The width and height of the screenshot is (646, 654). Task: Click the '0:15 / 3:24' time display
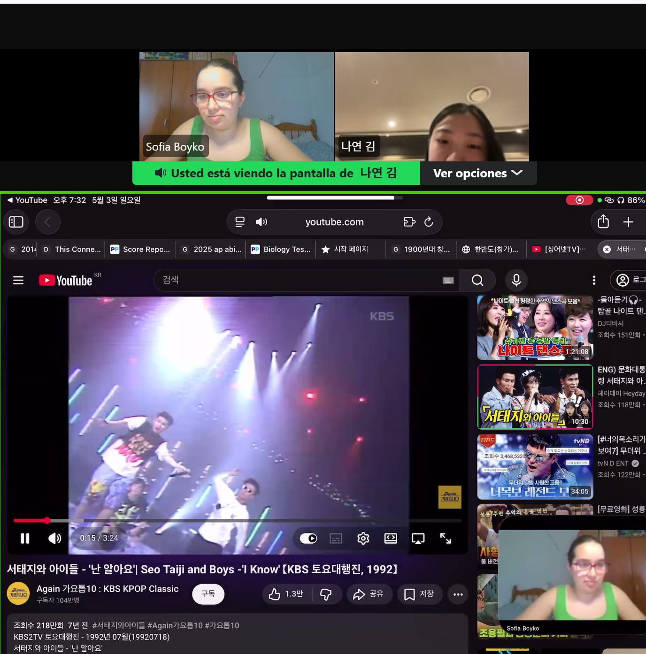pyautogui.click(x=99, y=538)
